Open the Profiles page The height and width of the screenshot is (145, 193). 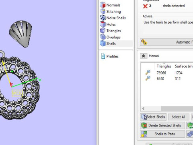point(110,56)
